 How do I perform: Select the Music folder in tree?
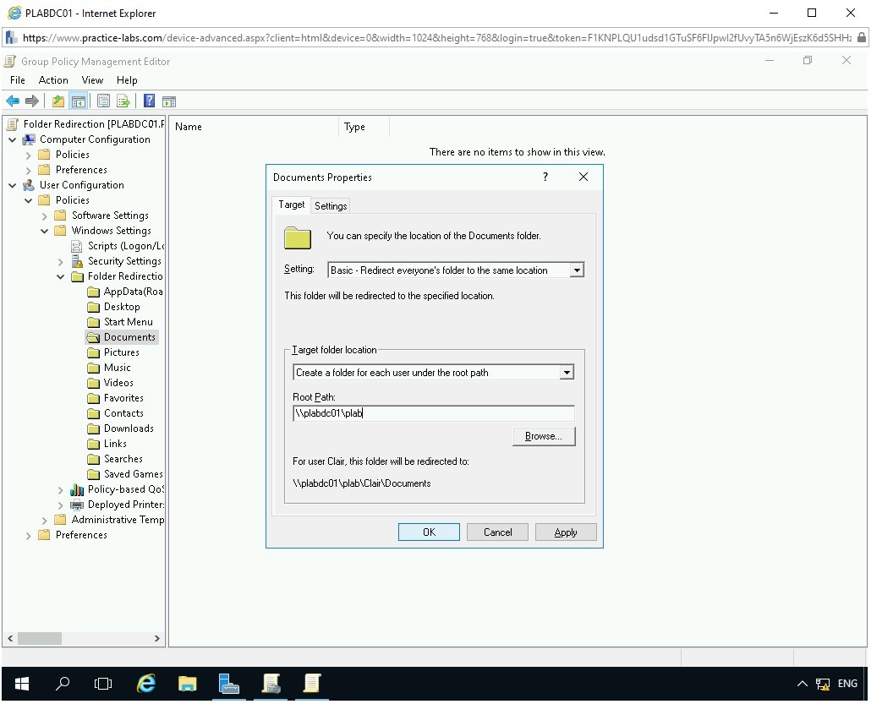109,368
